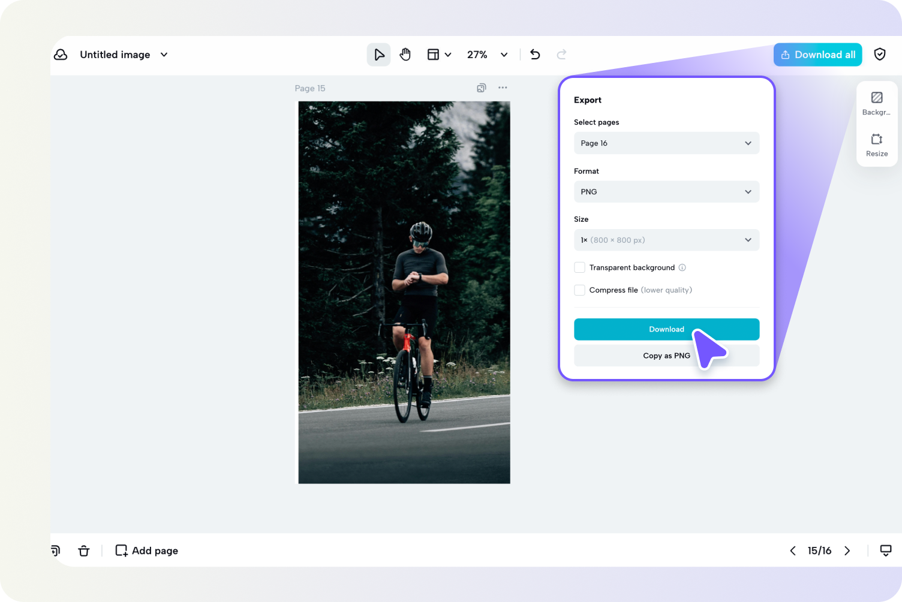Click the cyclist image on canvas

(404, 292)
